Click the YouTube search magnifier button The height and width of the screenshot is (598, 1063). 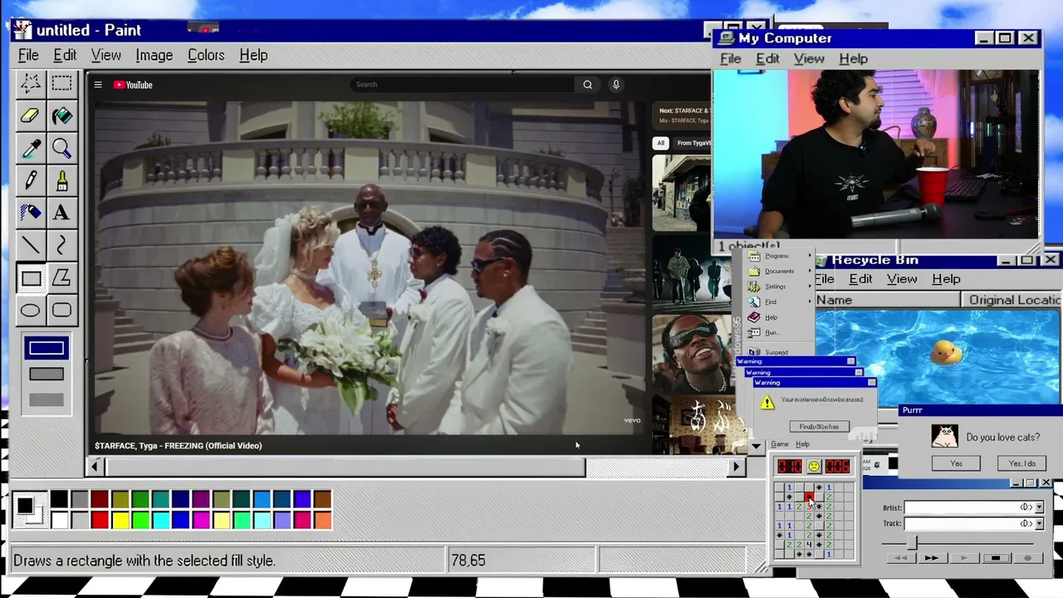click(x=587, y=85)
